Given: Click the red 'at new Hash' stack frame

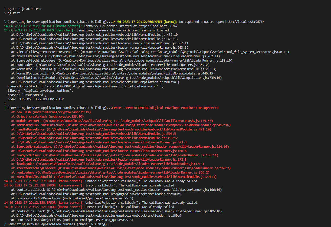Looking at the screenshot, I should click(51, 112).
